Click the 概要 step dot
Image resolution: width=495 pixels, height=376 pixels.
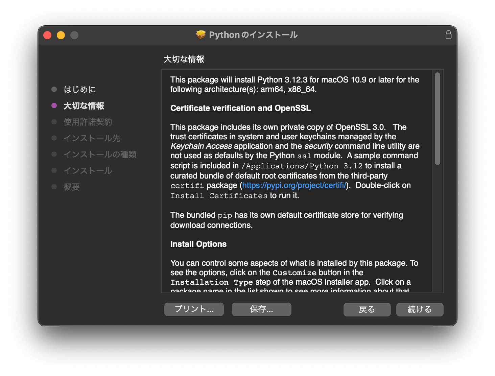pyautogui.click(x=54, y=187)
